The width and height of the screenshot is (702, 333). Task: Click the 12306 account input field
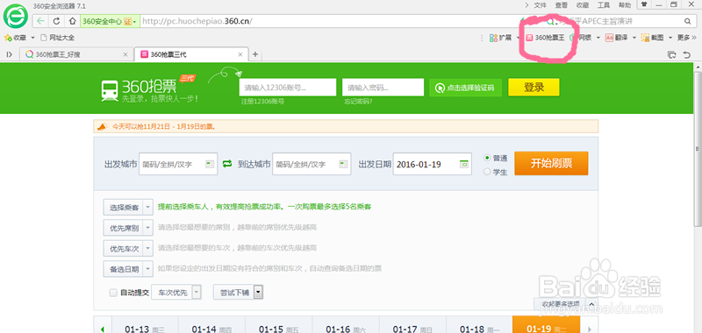point(288,87)
